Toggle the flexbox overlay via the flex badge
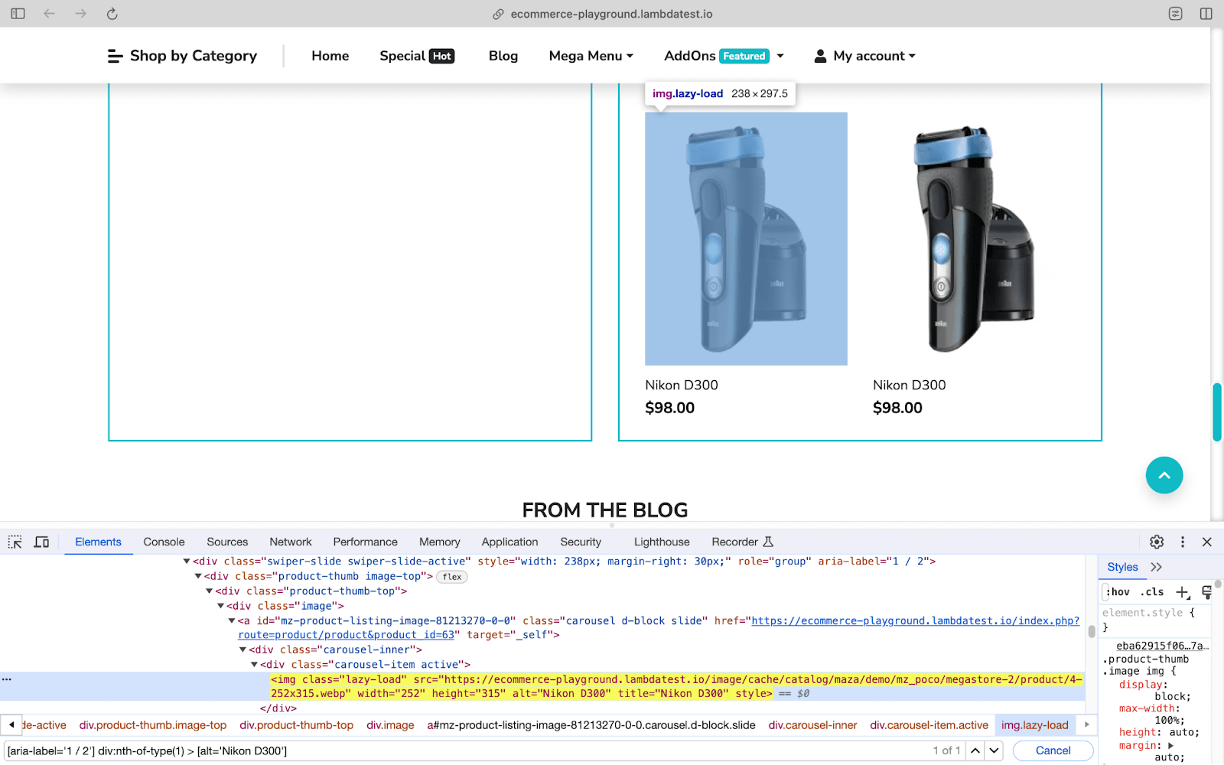1224x765 pixels. [x=451, y=577]
